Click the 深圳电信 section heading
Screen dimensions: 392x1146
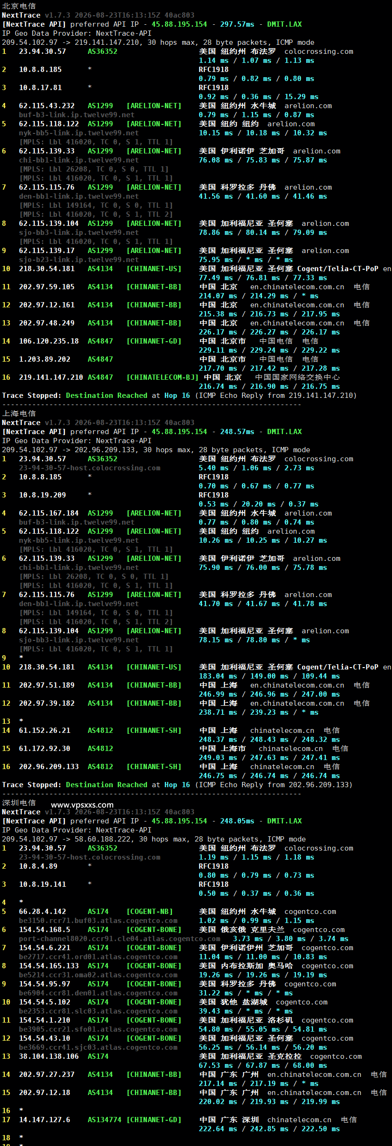pos(19,803)
